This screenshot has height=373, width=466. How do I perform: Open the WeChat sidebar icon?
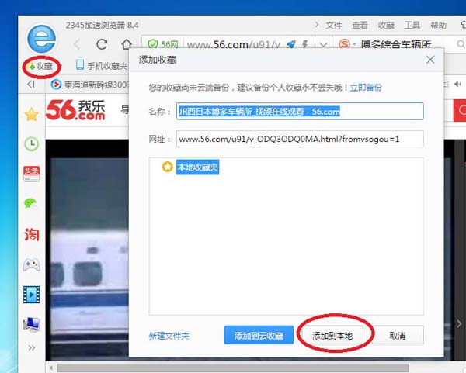(x=31, y=204)
